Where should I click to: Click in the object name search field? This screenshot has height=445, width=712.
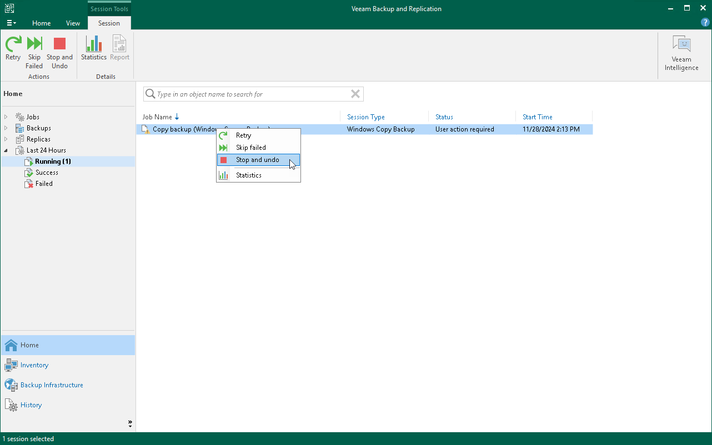(x=253, y=94)
